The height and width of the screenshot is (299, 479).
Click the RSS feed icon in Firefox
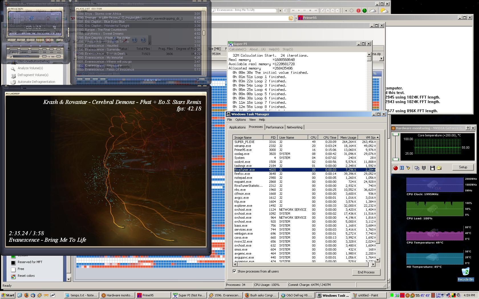pyautogui.click(x=291, y=18)
